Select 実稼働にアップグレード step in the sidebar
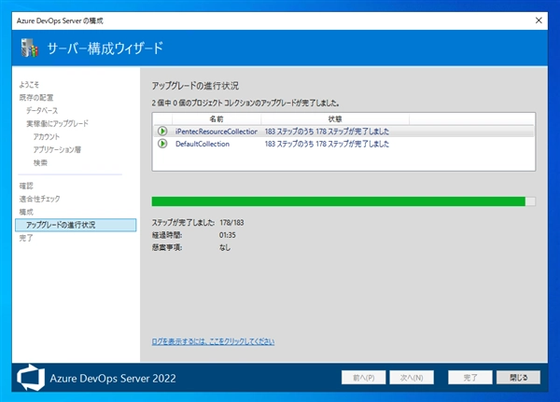 (x=57, y=123)
